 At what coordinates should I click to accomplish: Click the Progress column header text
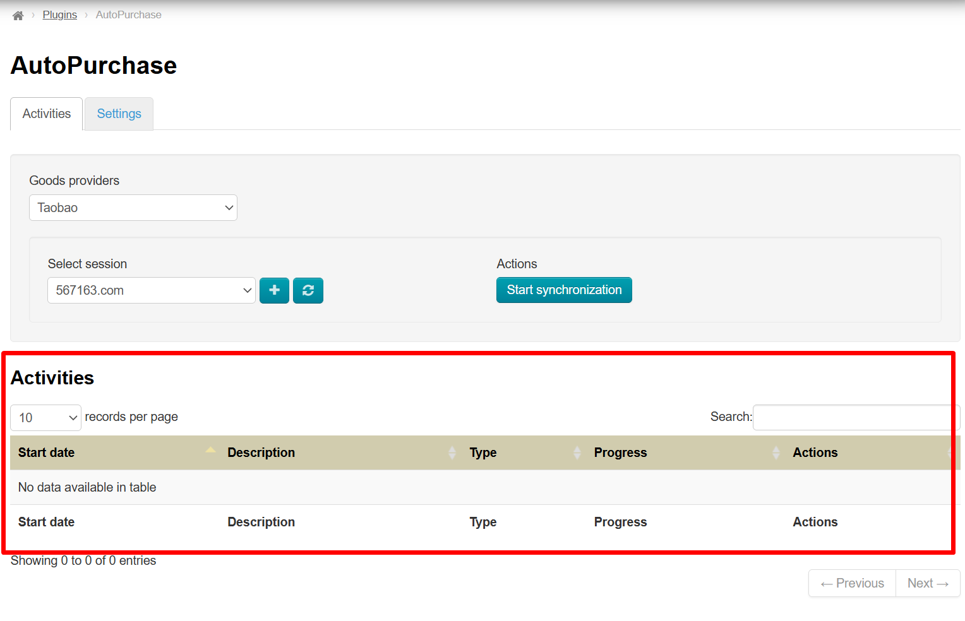click(x=620, y=452)
